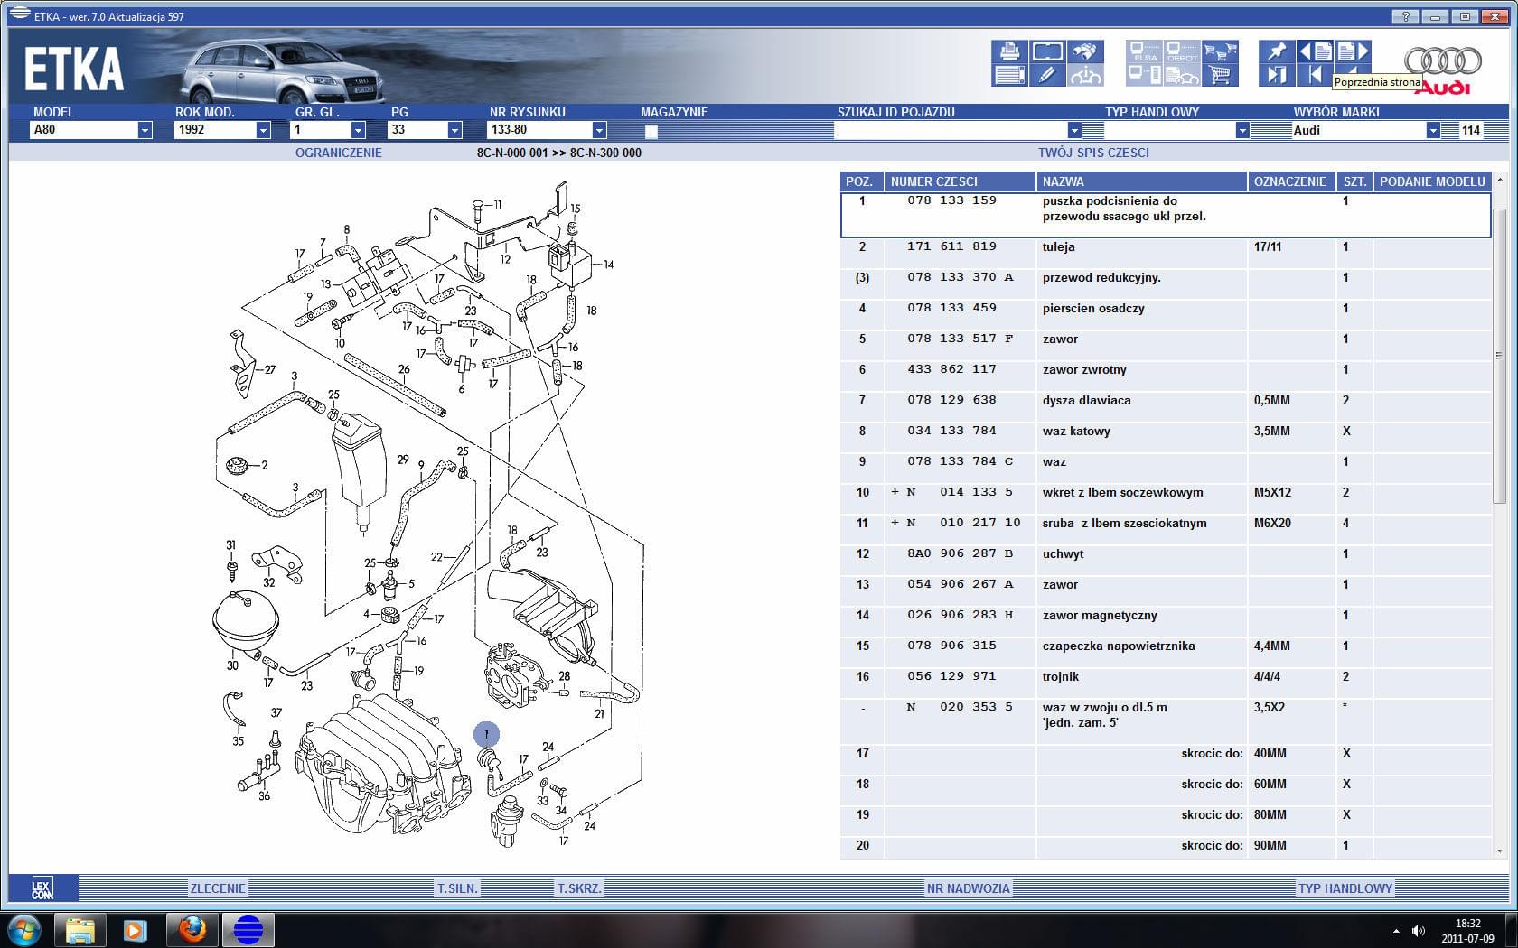1518x948 pixels.
Task: Expand the ROK MOD. year dropdown
Action: coord(263,131)
